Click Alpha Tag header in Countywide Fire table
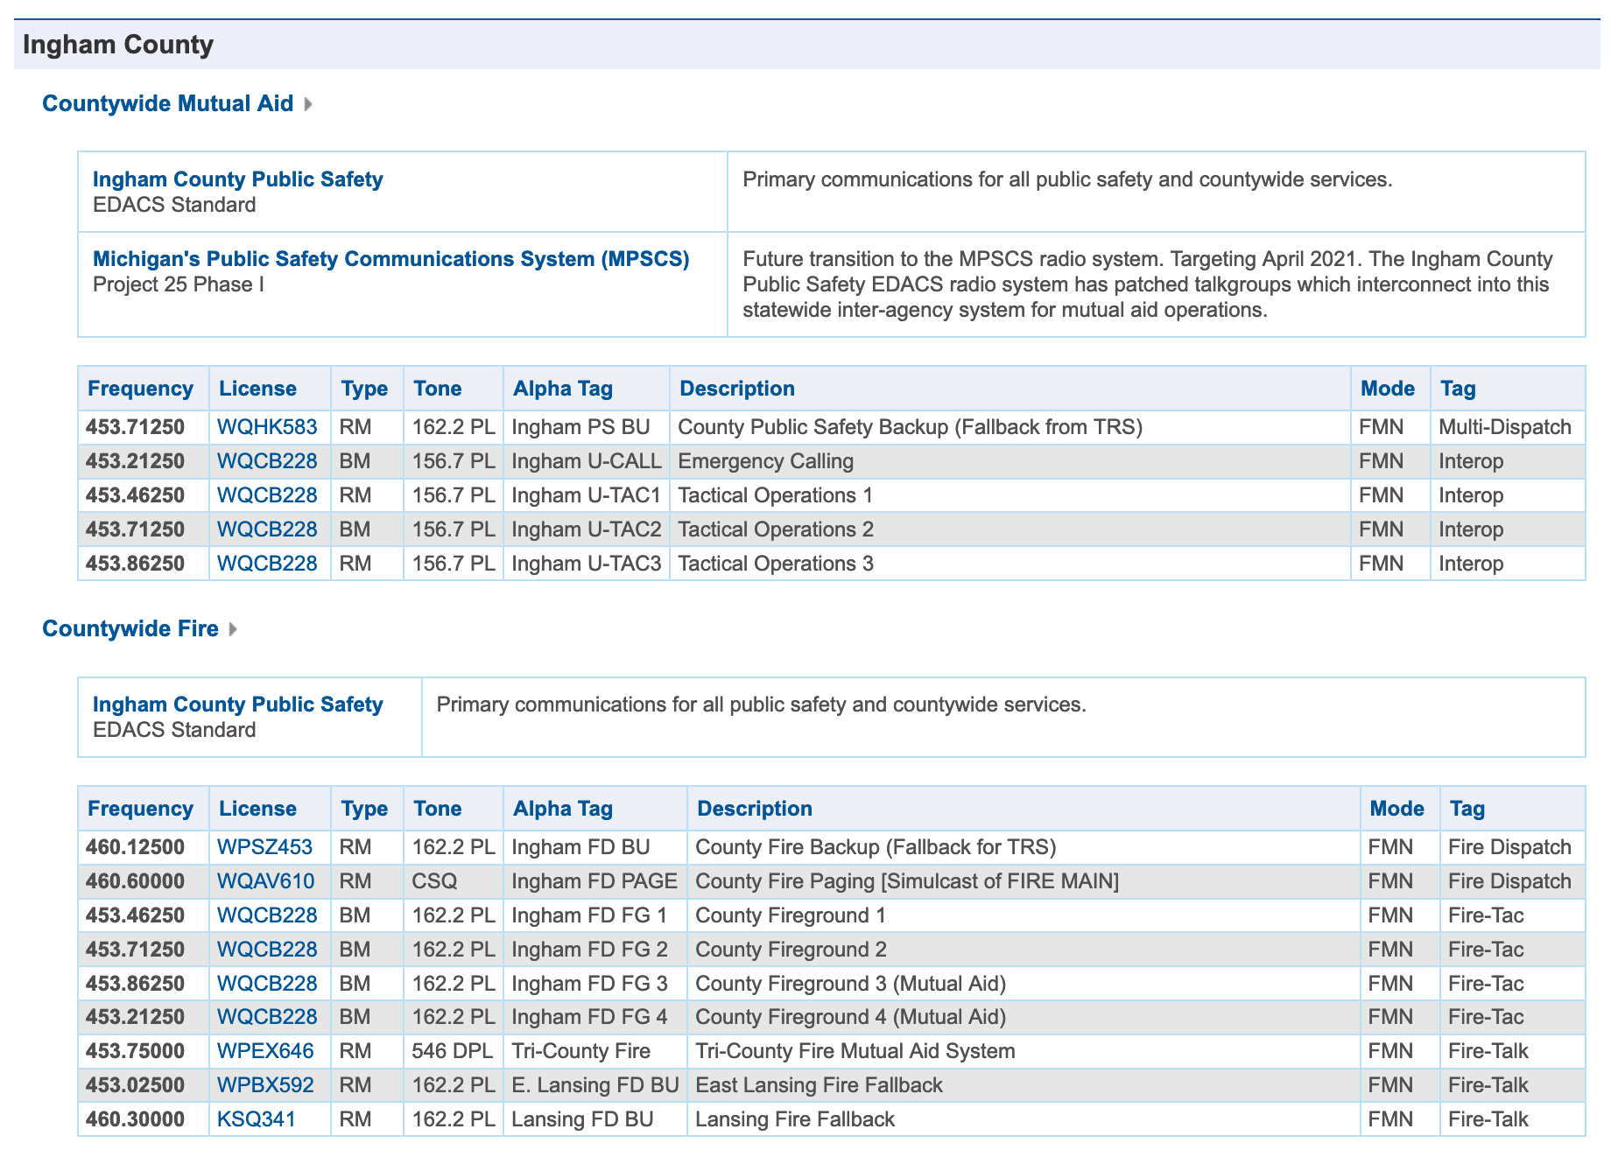Viewport: 1618px width, 1157px height. pos(563,809)
